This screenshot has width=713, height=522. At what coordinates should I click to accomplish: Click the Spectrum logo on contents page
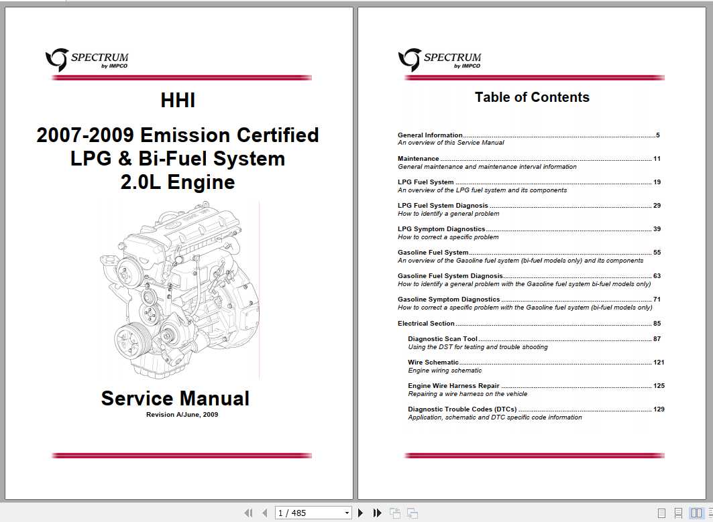[x=440, y=60]
